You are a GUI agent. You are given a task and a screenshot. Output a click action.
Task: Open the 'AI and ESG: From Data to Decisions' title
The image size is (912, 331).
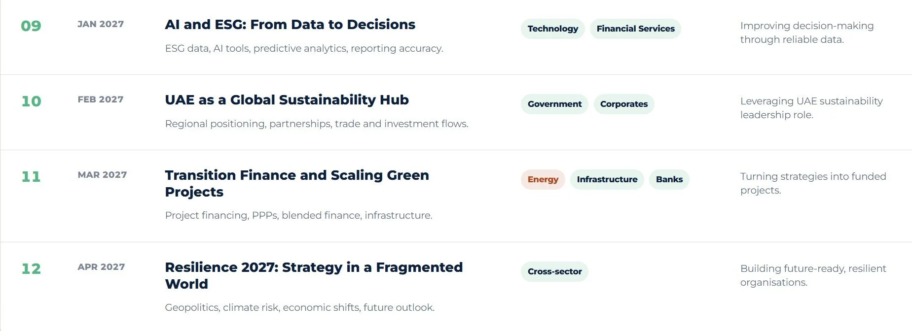290,25
